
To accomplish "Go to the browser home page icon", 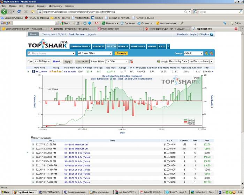I will click(33, 12).
